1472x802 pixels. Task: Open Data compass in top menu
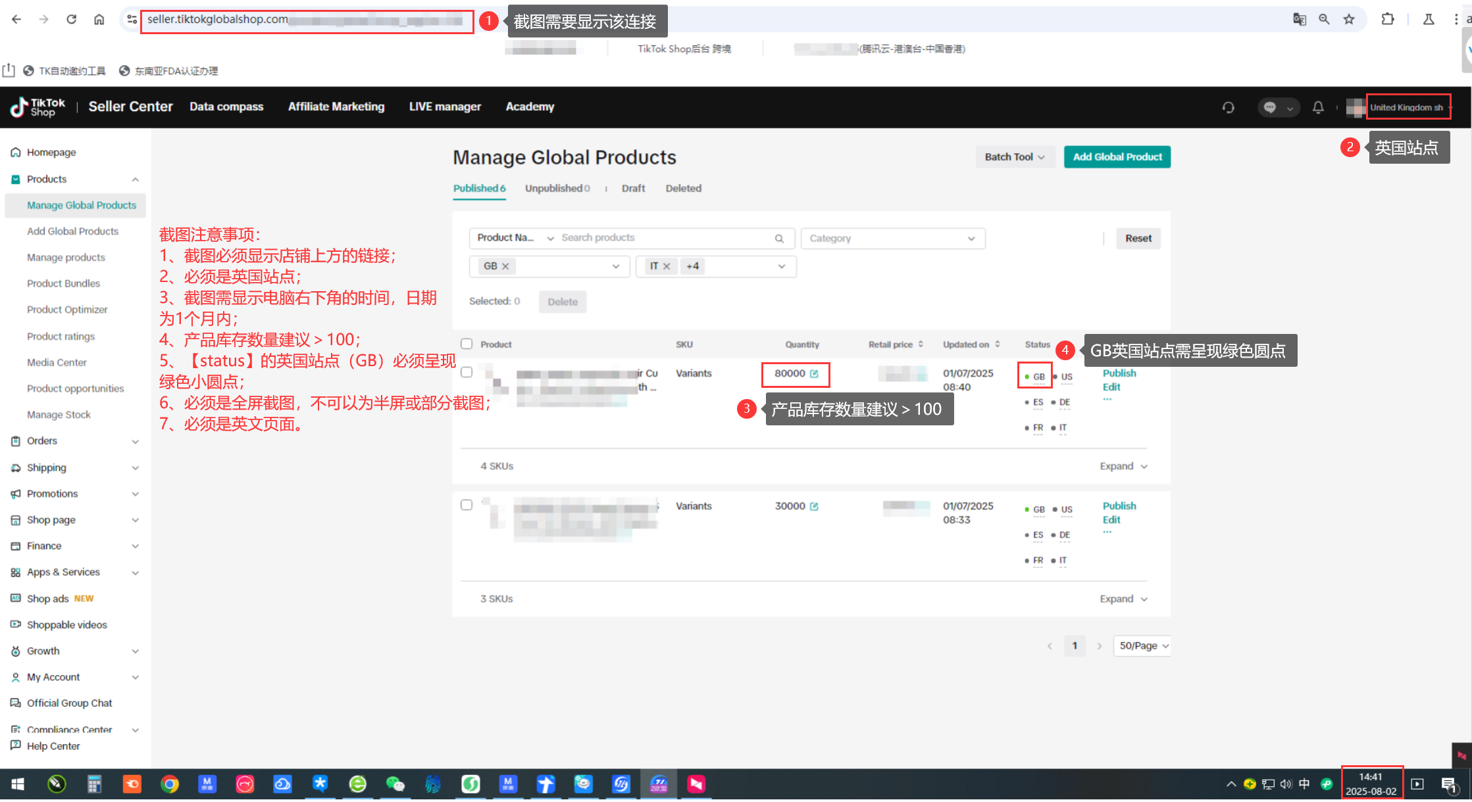[x=226, y=106]
